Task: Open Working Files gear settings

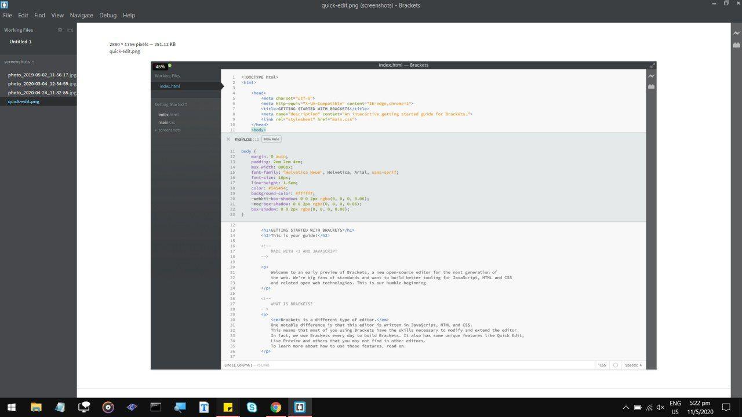Action: pos(60,30)
